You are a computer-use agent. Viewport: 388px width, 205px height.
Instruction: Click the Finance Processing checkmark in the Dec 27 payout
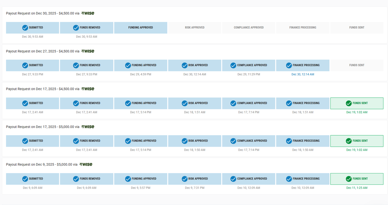[289, 65]
